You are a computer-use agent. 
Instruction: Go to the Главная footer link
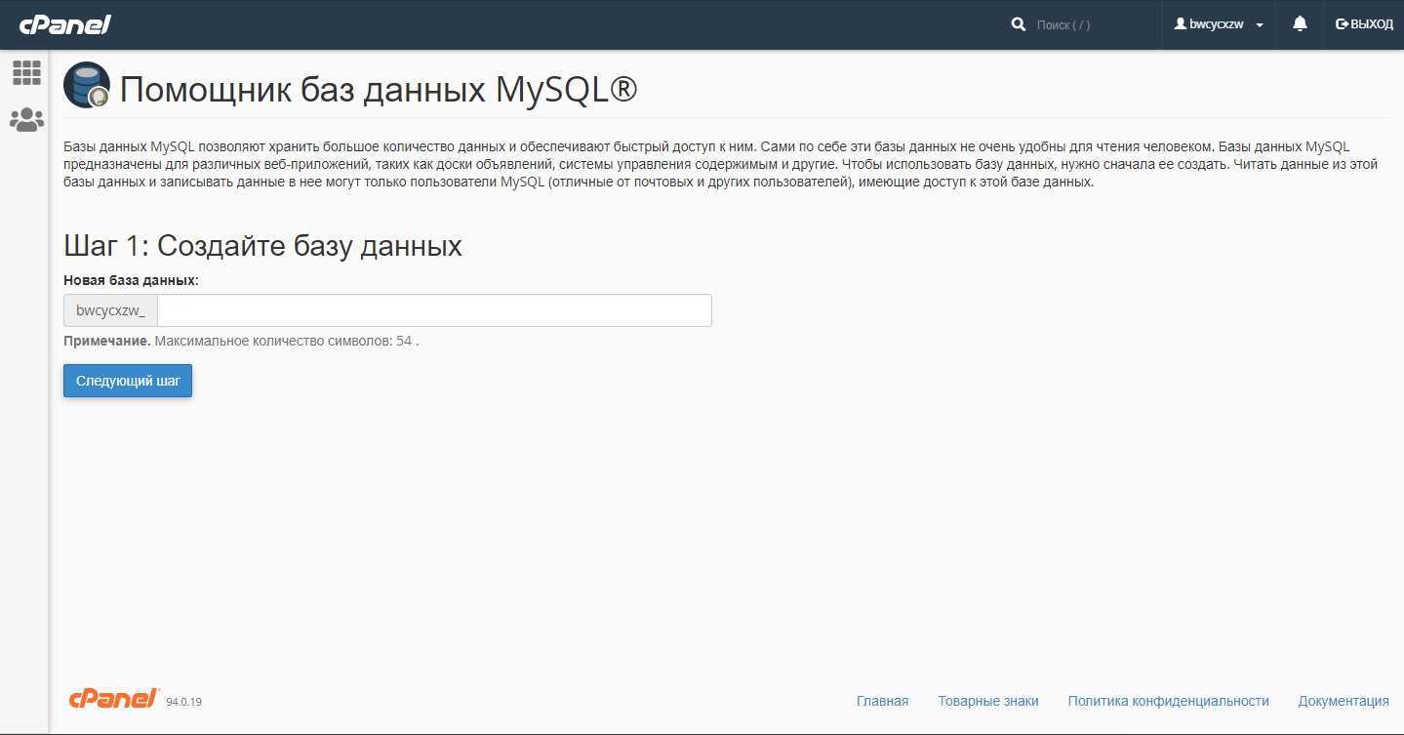pyautogui.click(x=882, y=701)
